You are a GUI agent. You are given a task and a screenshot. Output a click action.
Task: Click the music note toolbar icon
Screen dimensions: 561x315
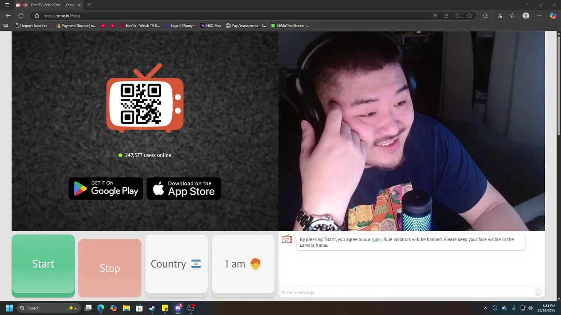[x=500, y=16]
